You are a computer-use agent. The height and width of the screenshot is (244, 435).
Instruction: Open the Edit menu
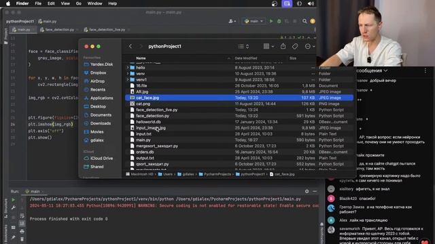[x=51, y=3]
